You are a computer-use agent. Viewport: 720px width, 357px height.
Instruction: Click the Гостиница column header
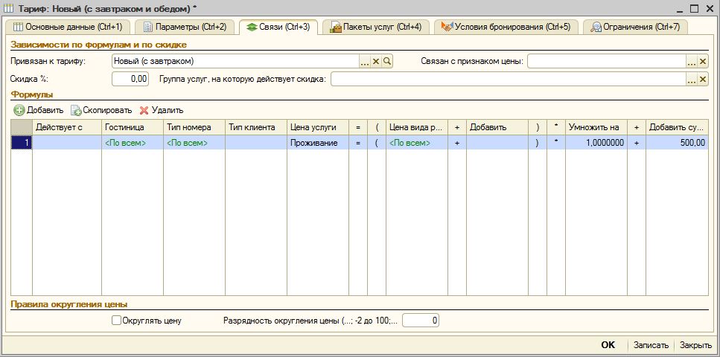[x=133, y=128]
